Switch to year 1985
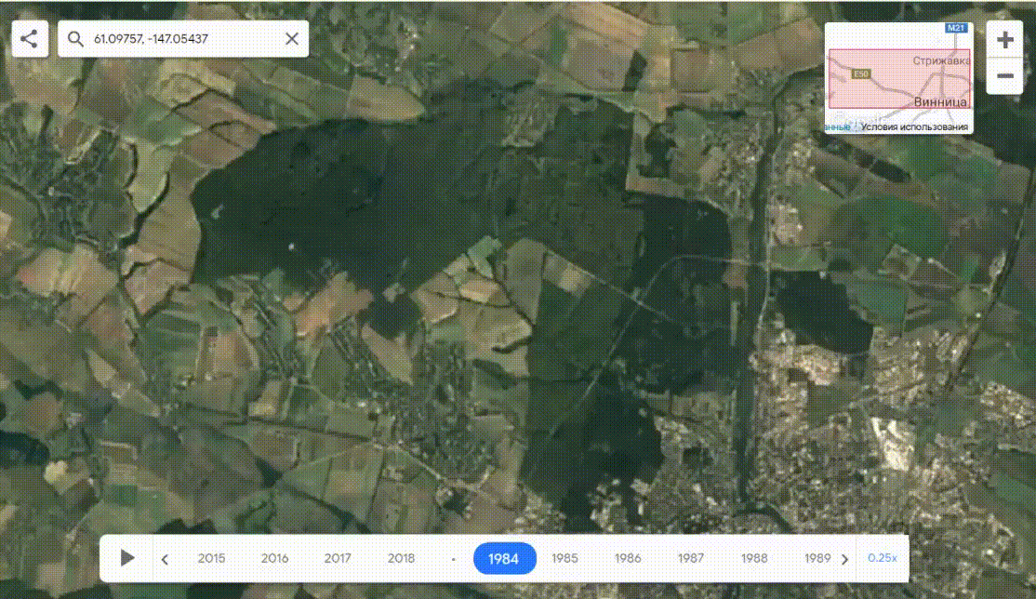Screen dimensions: 1036x599 (564, 558)
